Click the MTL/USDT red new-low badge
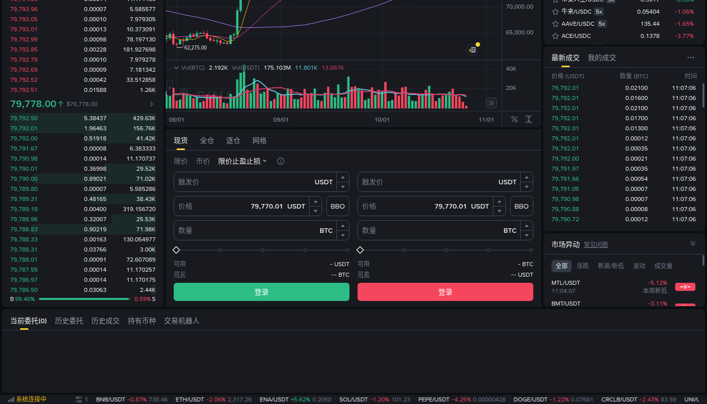This screenshot has height=404, width=707. click(x=685, y=287)
